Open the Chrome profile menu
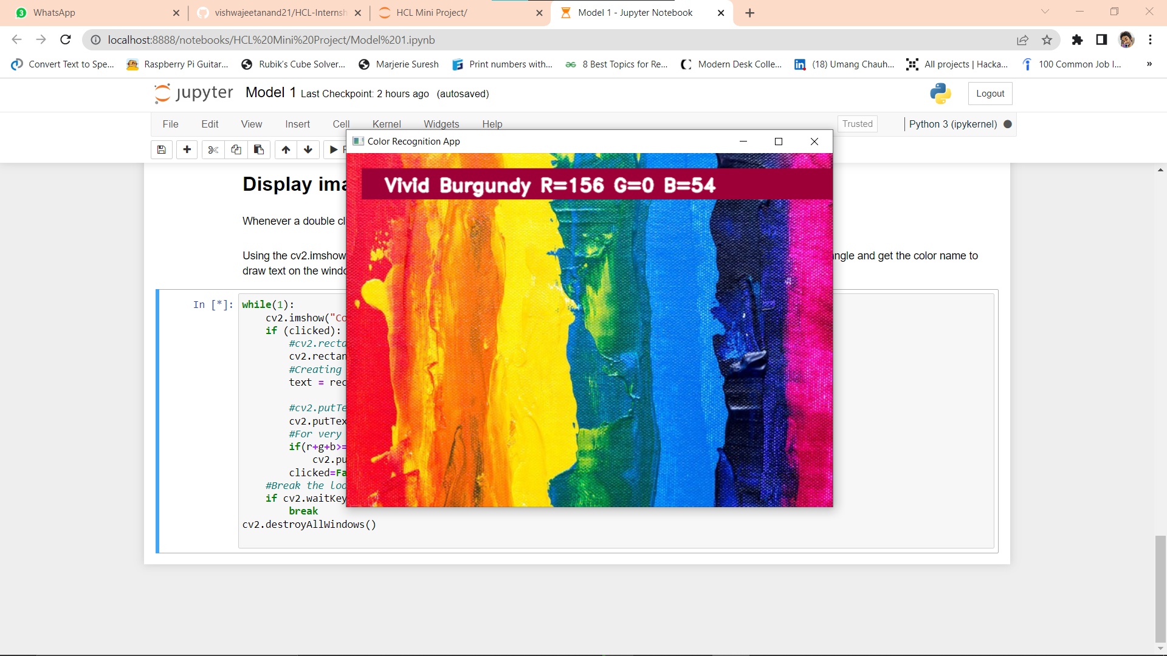1167x656 pixels. pos(1127,39)
